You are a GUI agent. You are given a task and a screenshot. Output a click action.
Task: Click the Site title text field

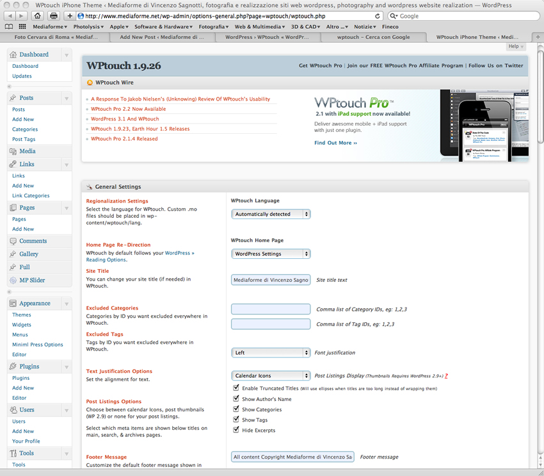pyautogui.click(x=271, y=280)
